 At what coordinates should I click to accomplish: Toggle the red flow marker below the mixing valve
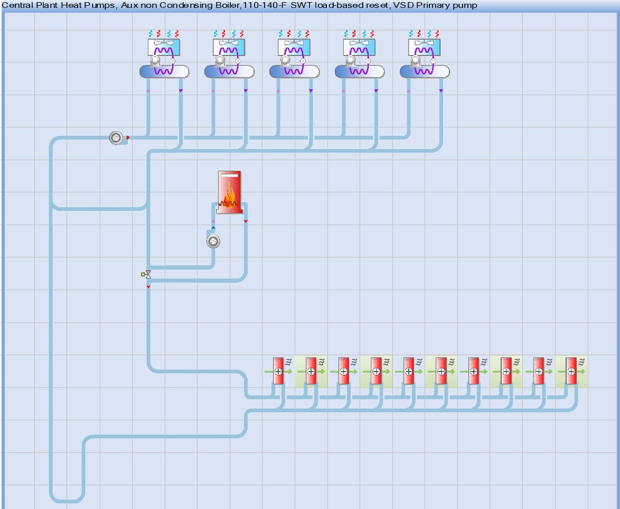click(148, 286)
